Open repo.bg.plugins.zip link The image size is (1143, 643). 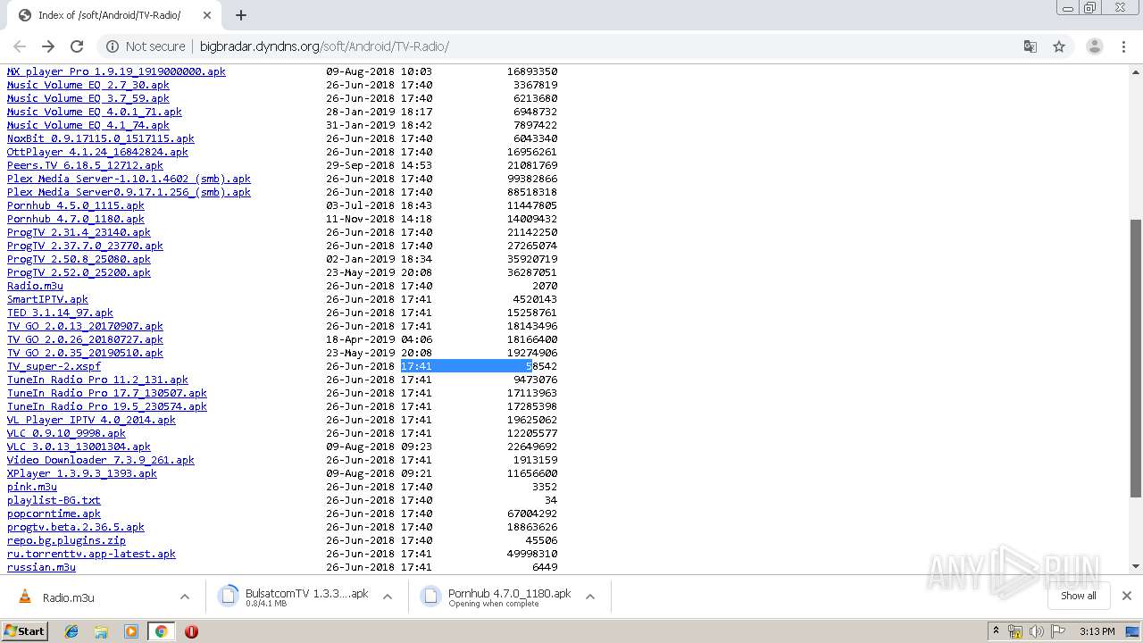(x=66, y=540)
